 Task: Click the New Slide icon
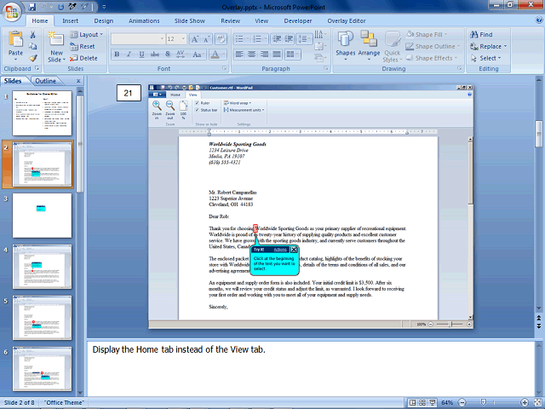point(56,39)
